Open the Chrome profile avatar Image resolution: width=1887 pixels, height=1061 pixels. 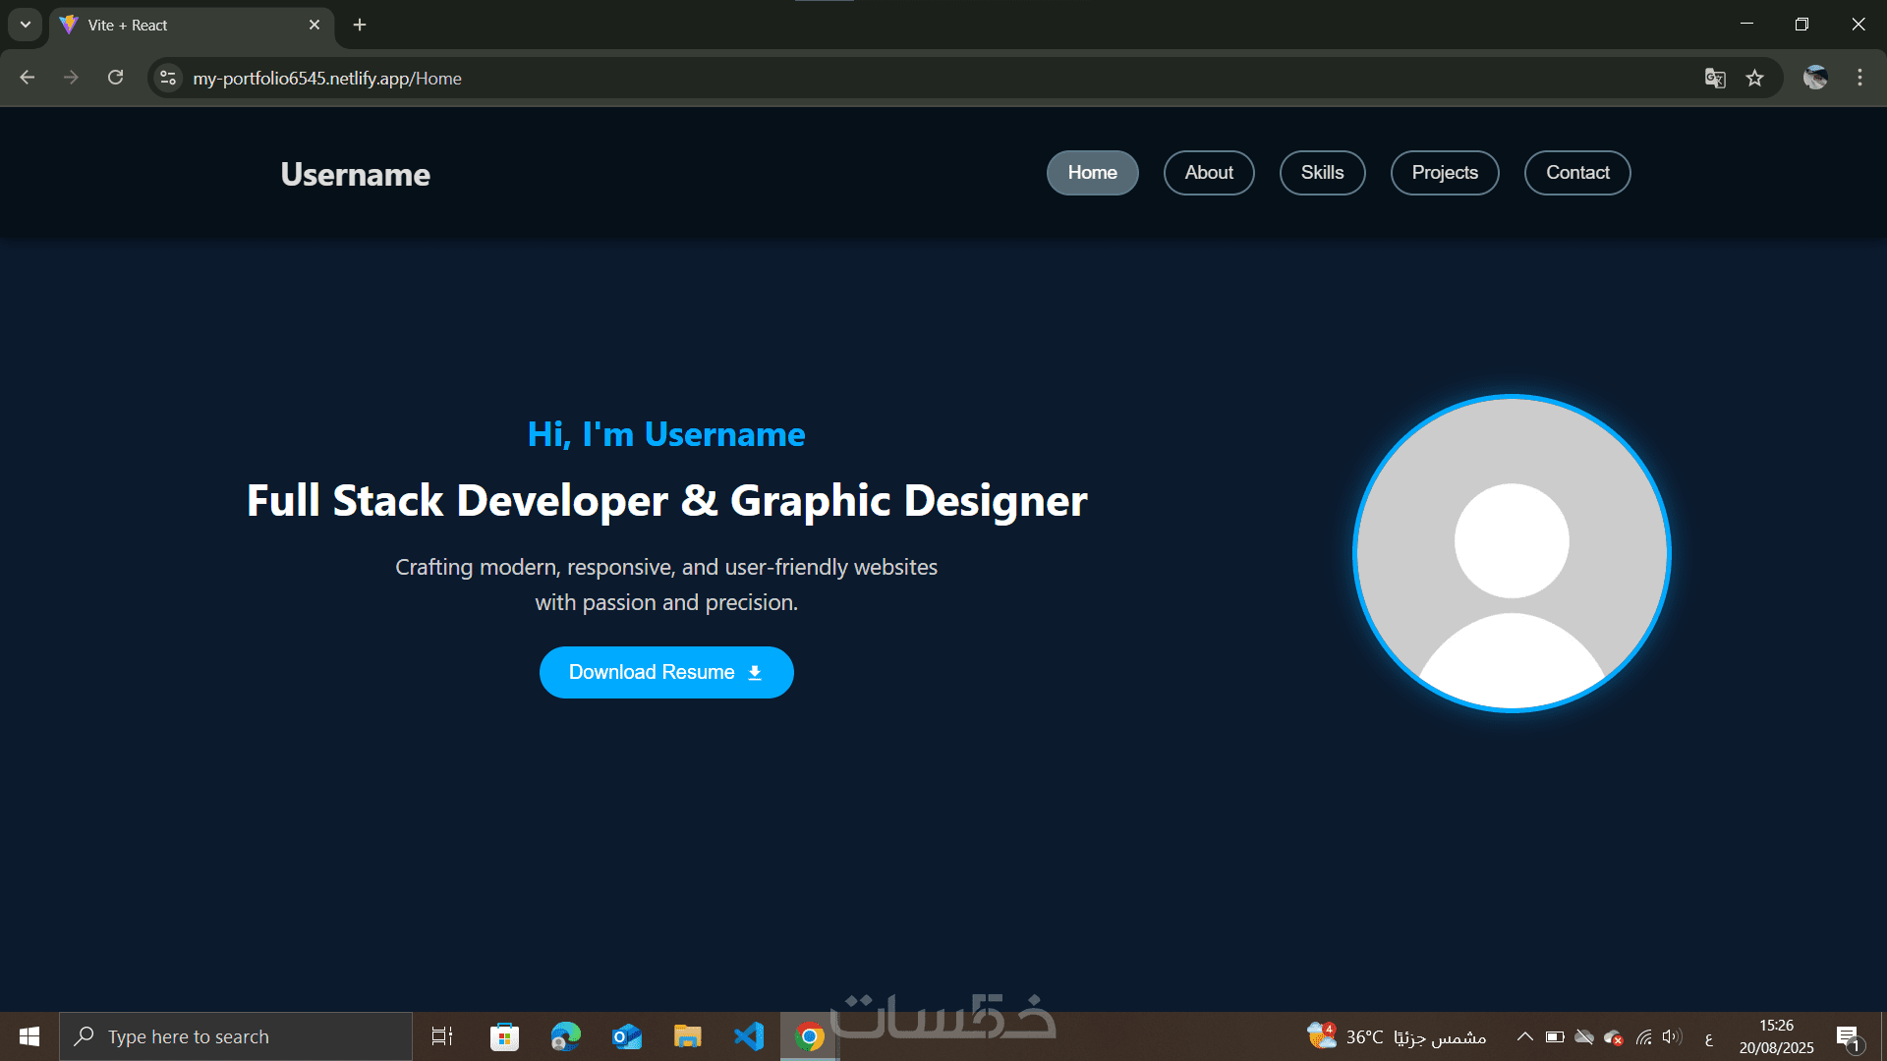pyautogui.click(x=1815, y=78)
